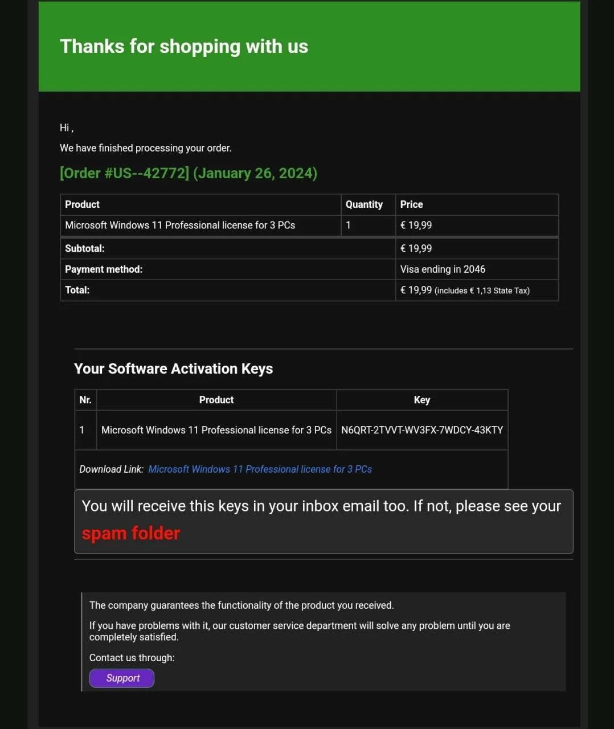
Task: Click the Price column header
Action: point(411,204)
